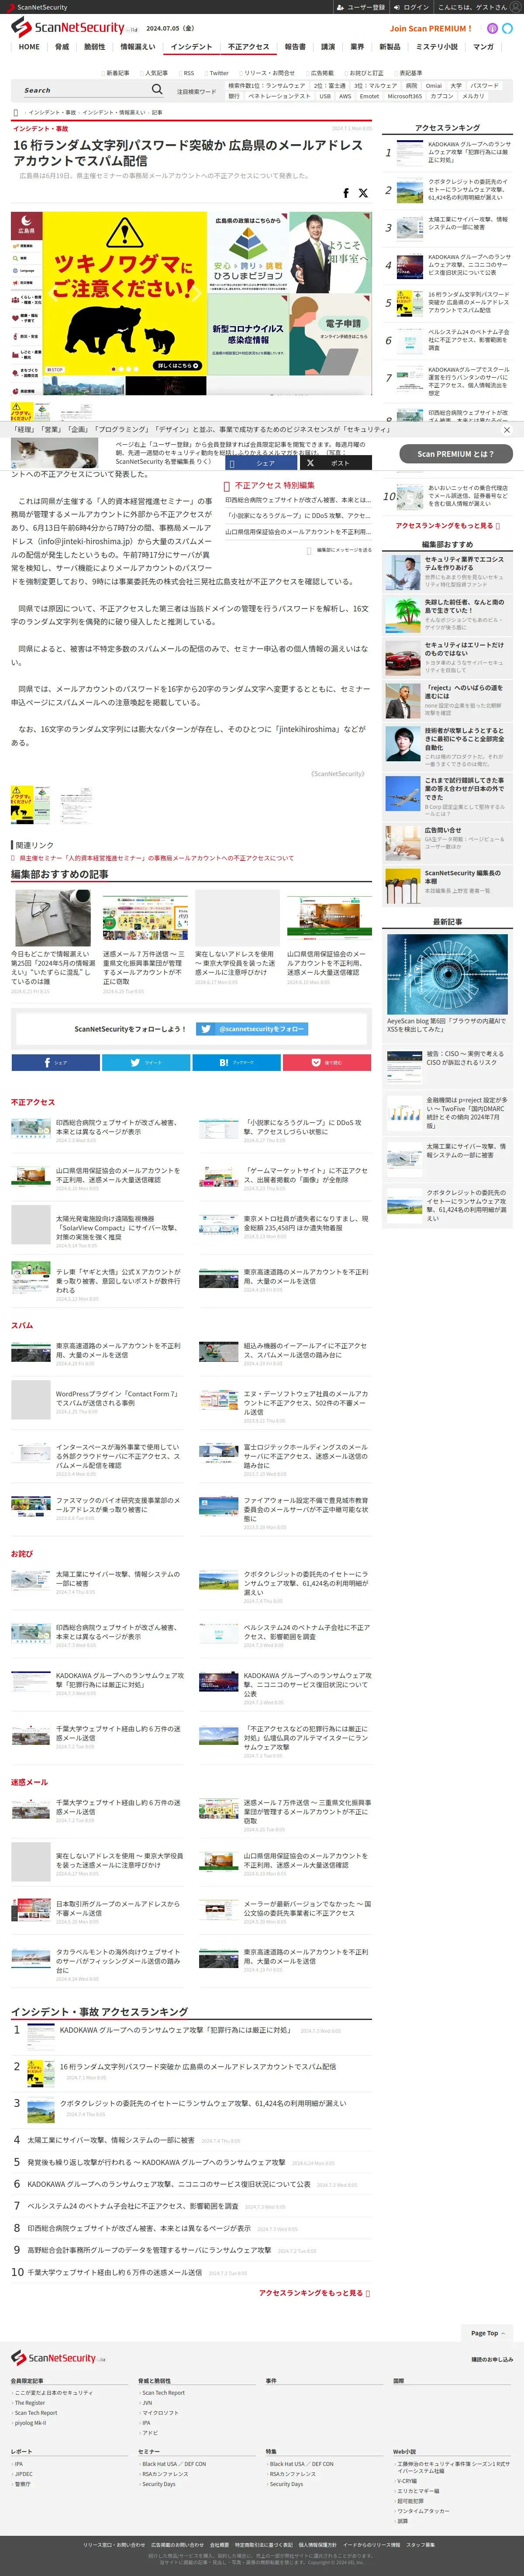
Task: Click the X share icon under headline
Action: pos(363,193)
